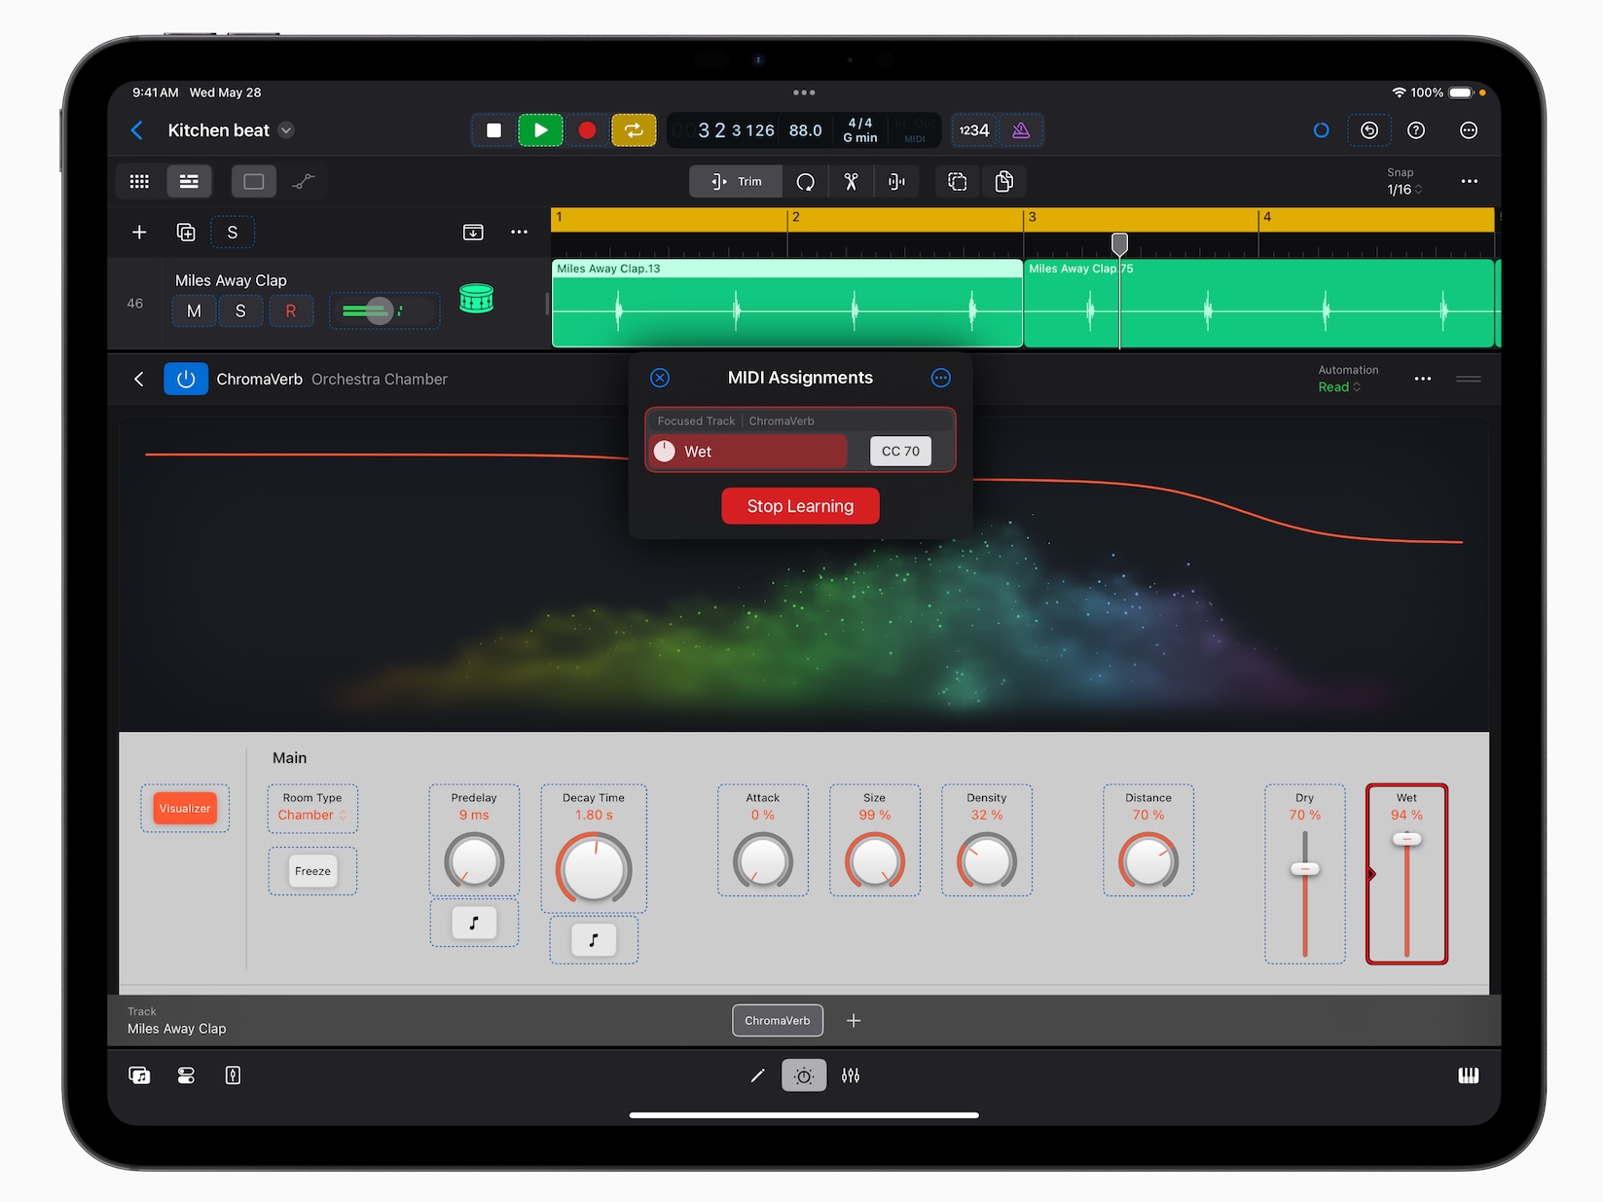Select the ChromaVerb tab above the track name
The image size is (1603, 1202).
pos(777,1020)
